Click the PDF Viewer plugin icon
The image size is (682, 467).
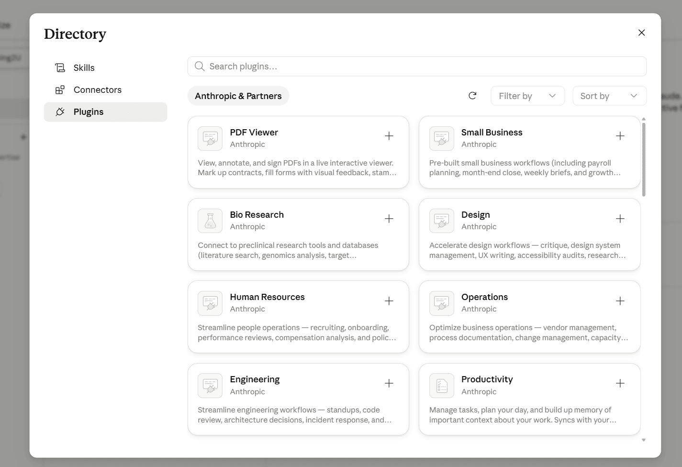click(x=210, y=139)
